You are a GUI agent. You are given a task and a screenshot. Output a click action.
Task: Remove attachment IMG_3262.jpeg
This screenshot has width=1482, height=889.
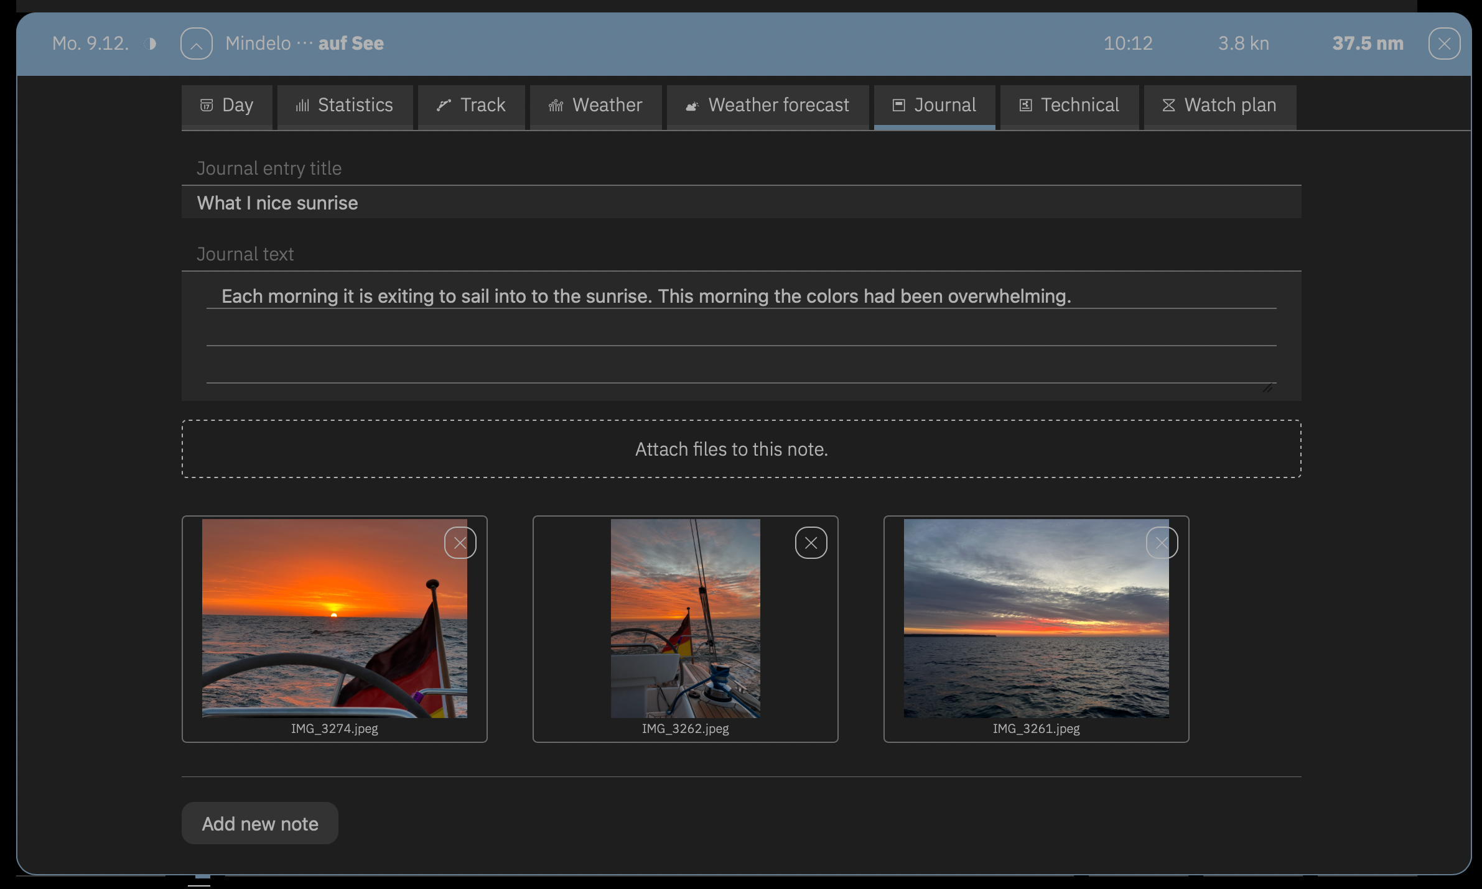tap(811, 543)
